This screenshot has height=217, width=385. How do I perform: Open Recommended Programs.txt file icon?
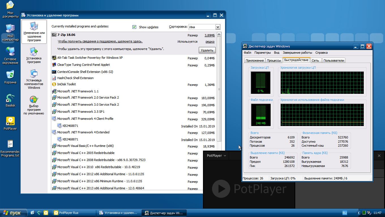pos(10,144)
